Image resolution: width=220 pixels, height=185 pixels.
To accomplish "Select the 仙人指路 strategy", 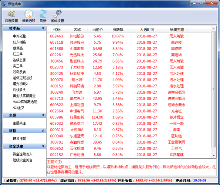I will (x=19, y=42).
